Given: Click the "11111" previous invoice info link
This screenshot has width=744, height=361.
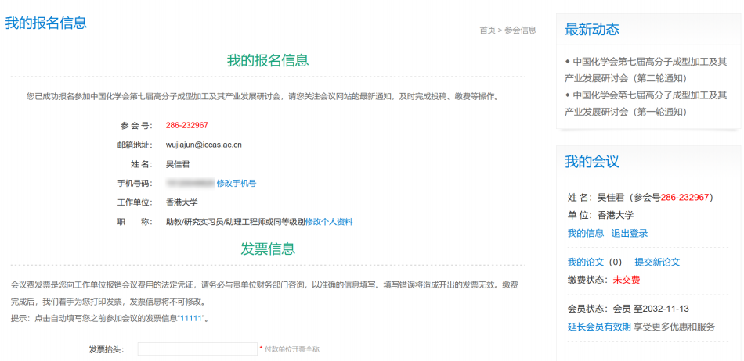Looking at the screenshot, I should tap(193, 319).
